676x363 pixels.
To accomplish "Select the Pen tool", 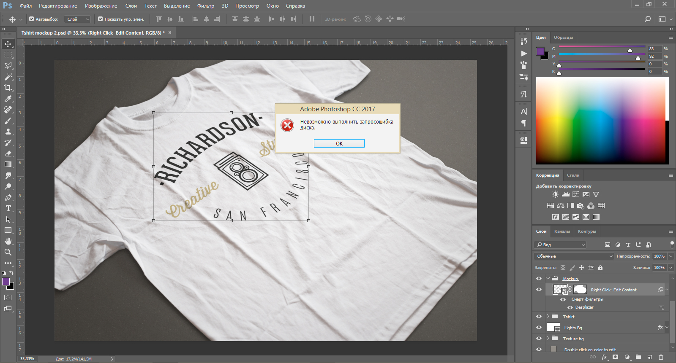I will pos(8,197).
